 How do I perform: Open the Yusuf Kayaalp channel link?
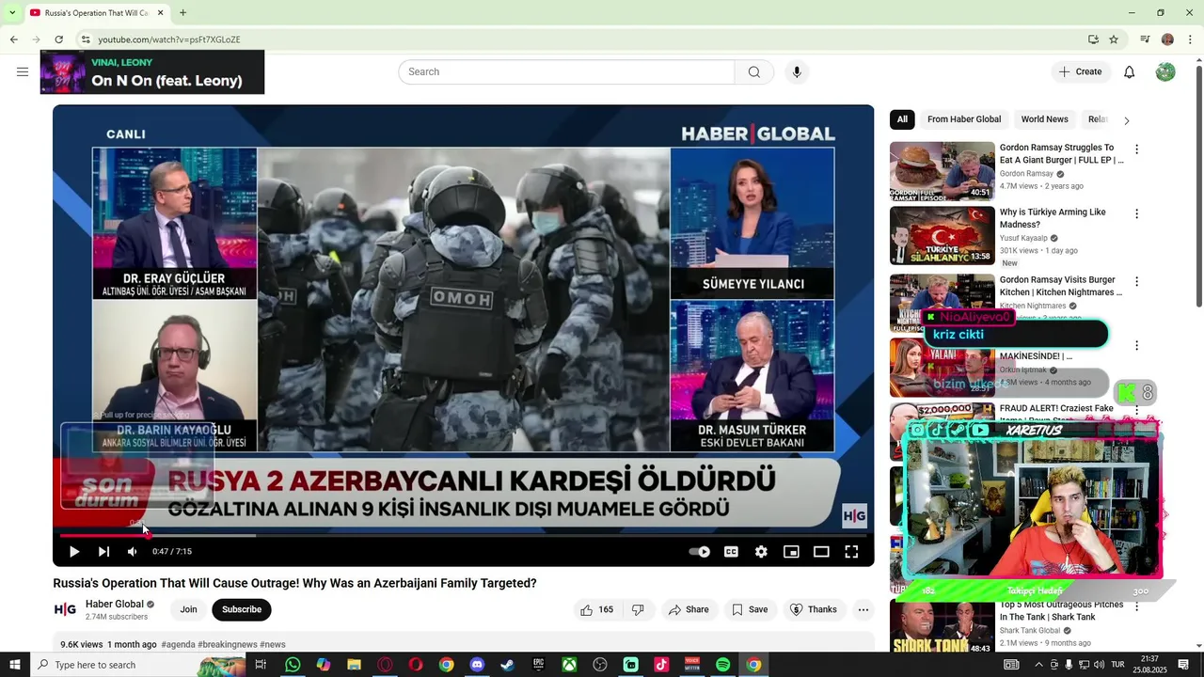point(1023,238)
